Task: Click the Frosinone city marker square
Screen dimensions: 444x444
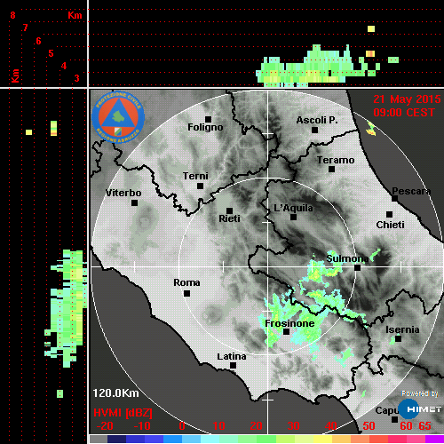Action: pos(286,332)
